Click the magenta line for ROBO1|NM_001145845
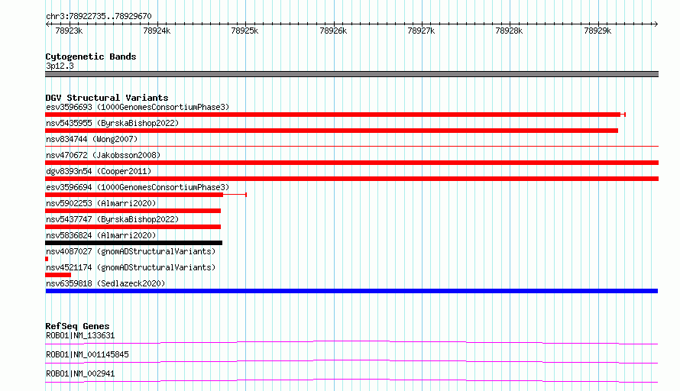This screenshot has height=391, width=680. 351,361
